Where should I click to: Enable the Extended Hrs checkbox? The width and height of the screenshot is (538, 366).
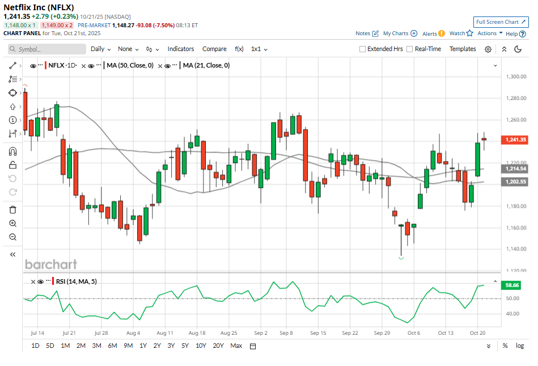click(363, 49)
